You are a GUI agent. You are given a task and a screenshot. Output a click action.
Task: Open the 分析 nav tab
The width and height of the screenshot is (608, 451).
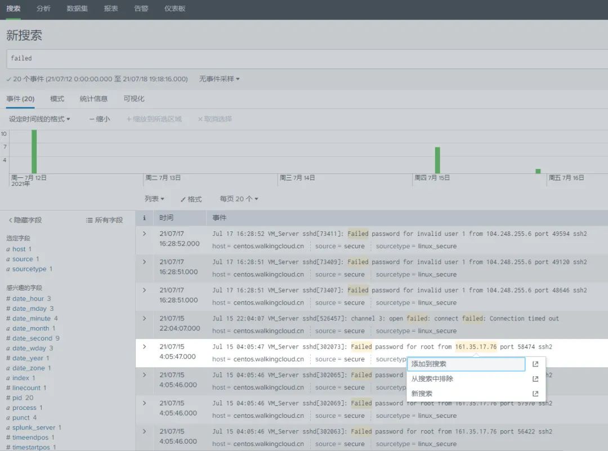point(43,8)
